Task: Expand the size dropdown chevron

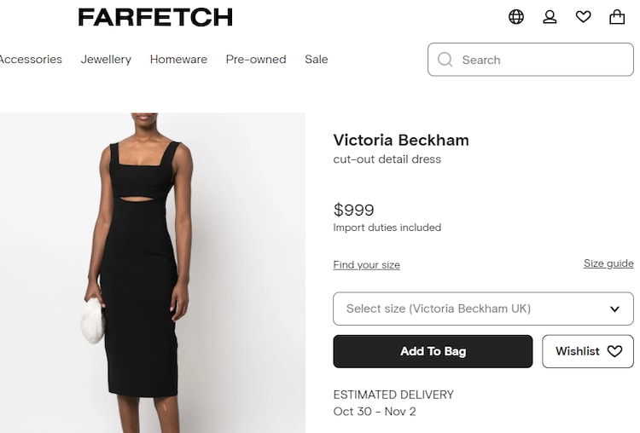Action: pos(614,309)
